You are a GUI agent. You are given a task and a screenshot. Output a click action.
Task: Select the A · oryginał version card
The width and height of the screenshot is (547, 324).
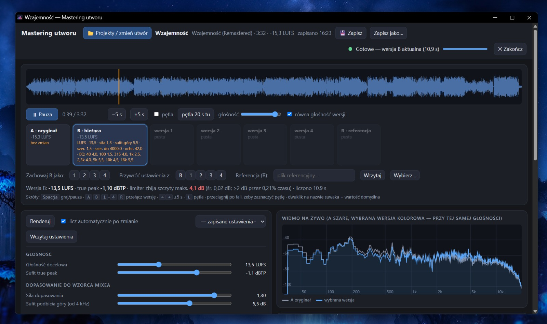pyautogui.click(x=48, y=145)
